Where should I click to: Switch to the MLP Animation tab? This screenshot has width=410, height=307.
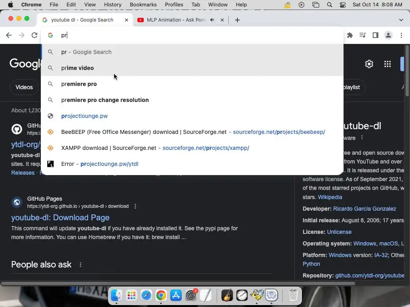pyautogui.click(x=176, y=20)
